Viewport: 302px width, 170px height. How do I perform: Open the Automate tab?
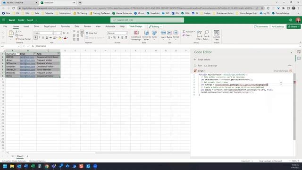pos(110,26)
